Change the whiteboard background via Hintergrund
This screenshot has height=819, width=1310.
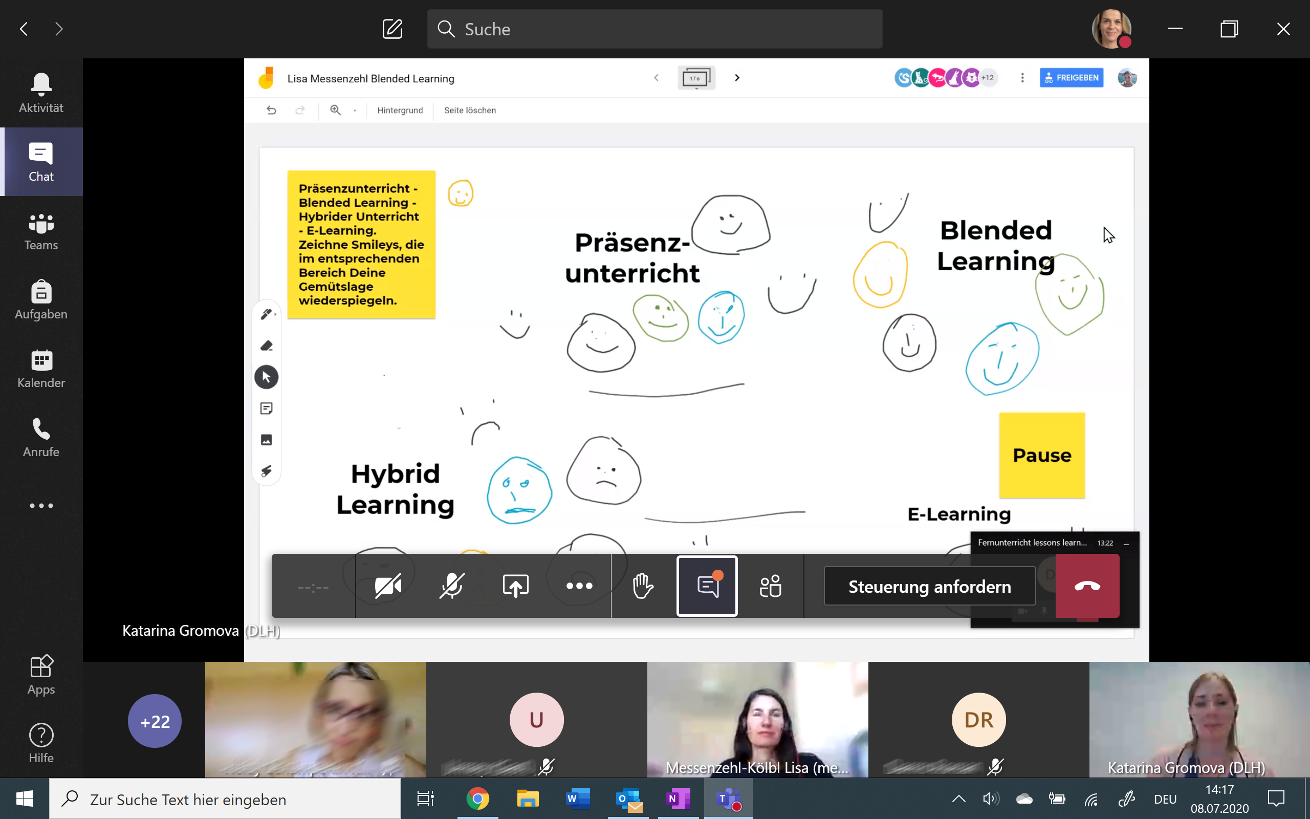400,110
